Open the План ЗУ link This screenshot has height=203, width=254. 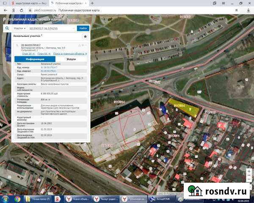click(x=28, y=54)
